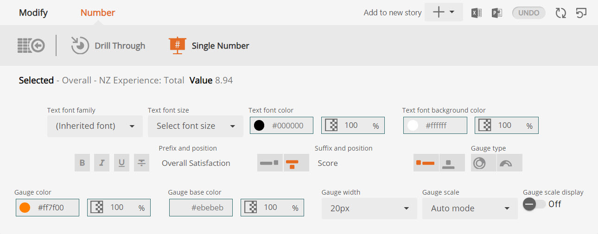Click the revert window icon
Screen dimensions: 598x234
[x=581, y=13]
